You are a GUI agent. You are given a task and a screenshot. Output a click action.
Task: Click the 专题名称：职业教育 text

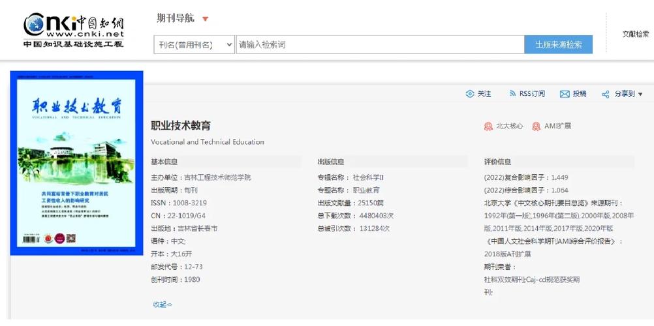(x=349, y=190)
